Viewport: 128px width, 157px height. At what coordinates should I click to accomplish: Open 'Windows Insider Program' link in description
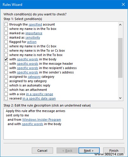[x=41, y=120]
